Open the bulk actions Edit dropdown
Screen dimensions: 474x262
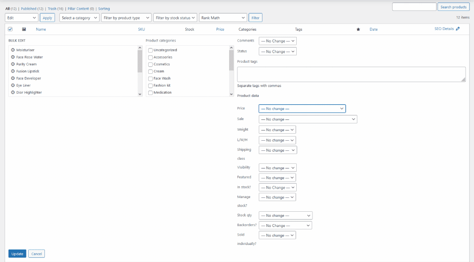(21, 18)
